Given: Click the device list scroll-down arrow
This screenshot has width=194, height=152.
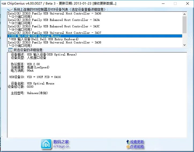Looking at the screenshot, I should (x=184, y=45).
